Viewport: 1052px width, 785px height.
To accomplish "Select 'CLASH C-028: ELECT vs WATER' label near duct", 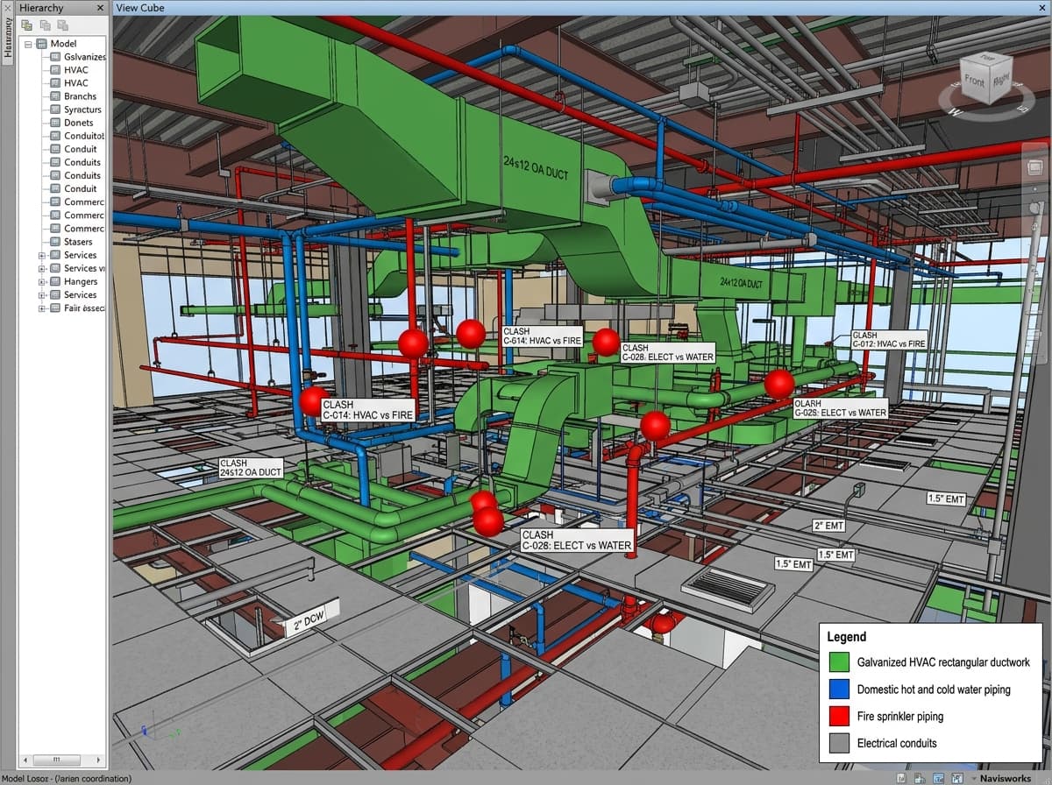I will pyautogui.click(x=667, y=352).
